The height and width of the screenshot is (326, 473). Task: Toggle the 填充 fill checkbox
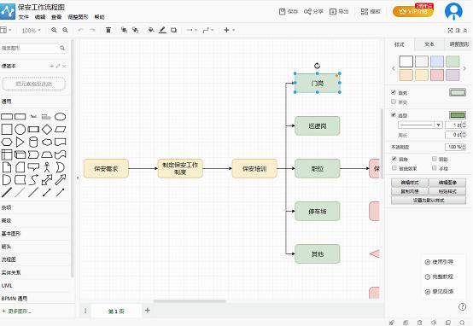(394, 92)
